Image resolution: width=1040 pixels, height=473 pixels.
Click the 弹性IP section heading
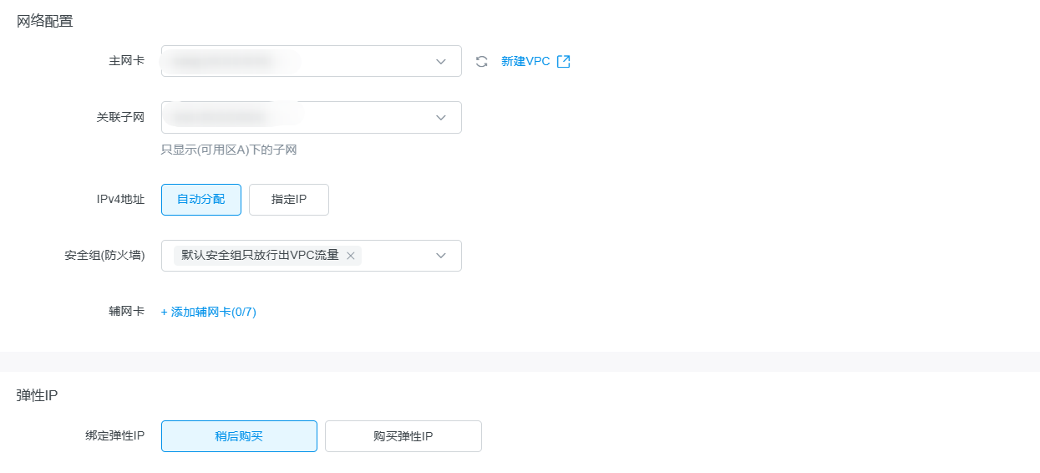[38, 395]
